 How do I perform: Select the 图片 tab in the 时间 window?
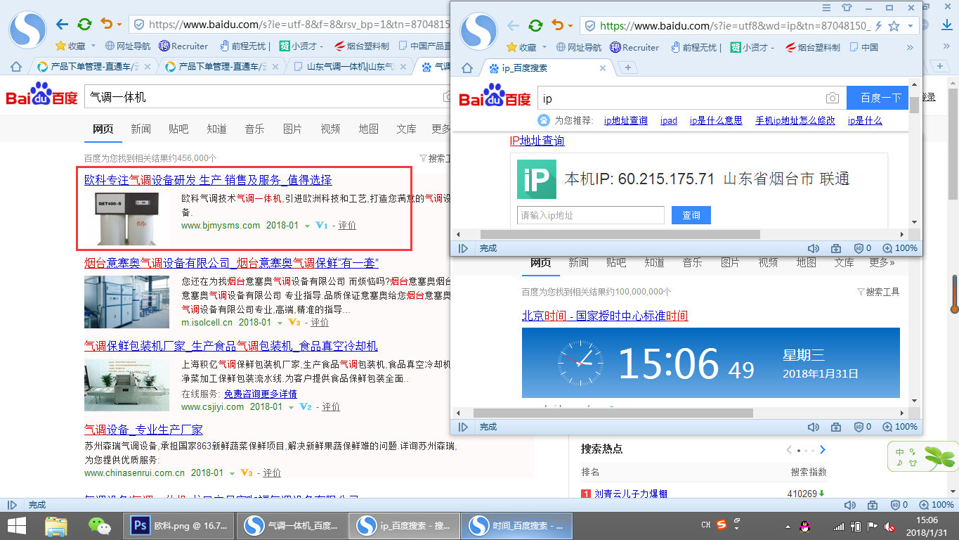pyautogui.click(x=730, y=262)
